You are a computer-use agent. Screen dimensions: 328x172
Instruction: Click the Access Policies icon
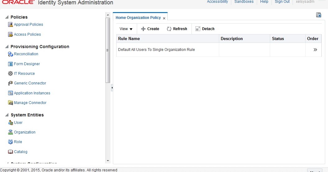click(10, 34)
